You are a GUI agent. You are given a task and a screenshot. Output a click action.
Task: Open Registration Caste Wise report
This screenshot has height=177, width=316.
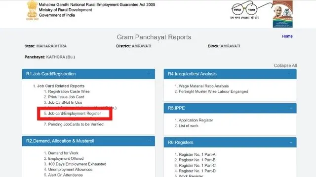(69, 91)
